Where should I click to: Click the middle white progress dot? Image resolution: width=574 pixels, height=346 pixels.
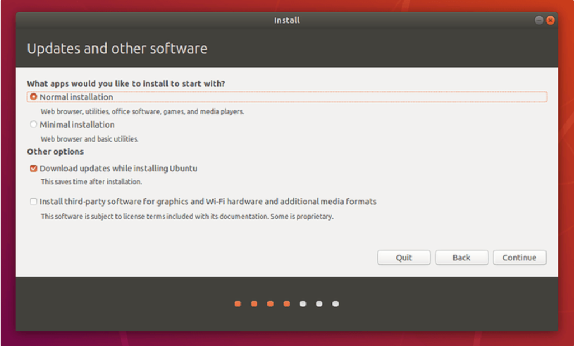click(319, 304)
